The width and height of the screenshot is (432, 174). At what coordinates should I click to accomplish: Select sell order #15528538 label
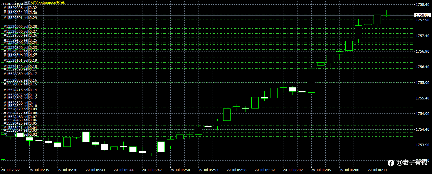coord(20,103)
